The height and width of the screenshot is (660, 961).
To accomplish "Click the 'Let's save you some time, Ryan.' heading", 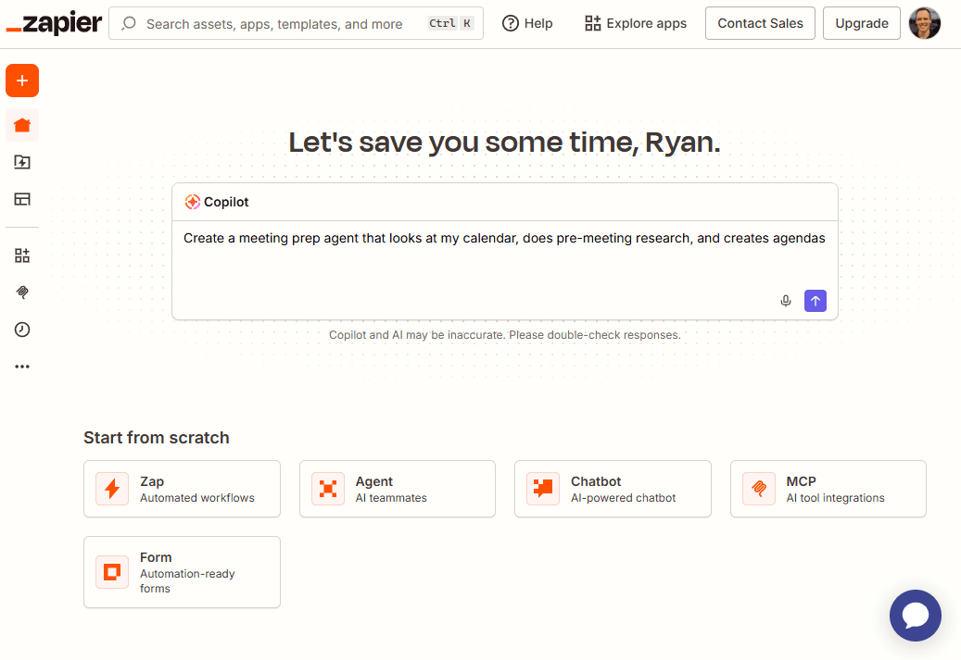I will pos(504,142).
